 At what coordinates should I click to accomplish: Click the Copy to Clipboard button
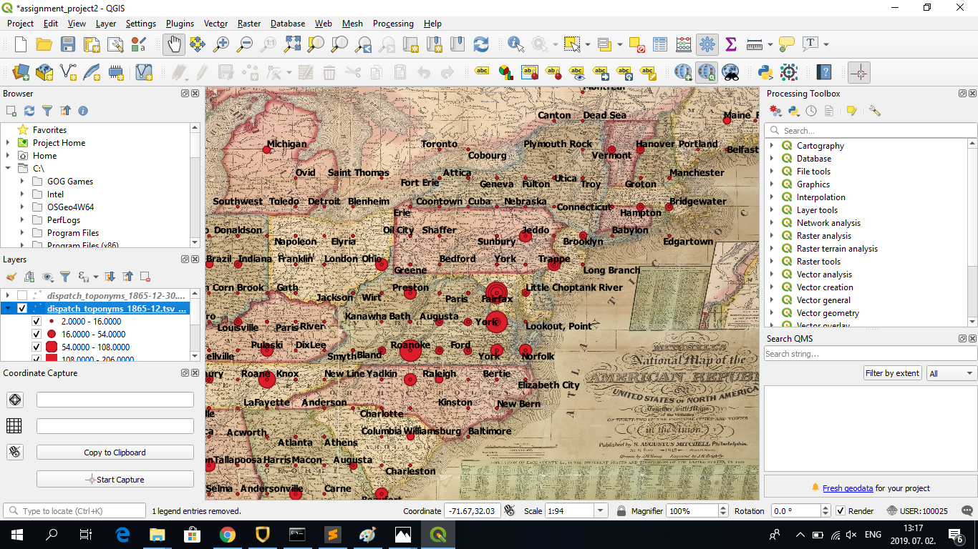(x=115, y=452)
